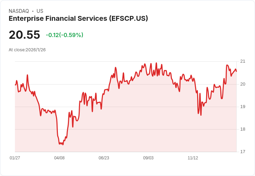Click the green -0.12(-0.59%) change value
This screenshot has height=176, width=255.
click(64, 35)
